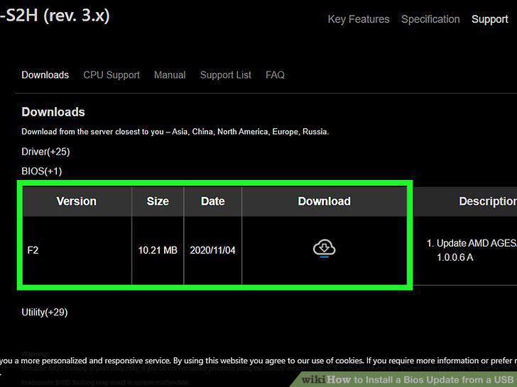The width and height of the screenshot is (517, 387).
Task: Download the F2 BIOS via cloud icon
Action: [324, 248]
